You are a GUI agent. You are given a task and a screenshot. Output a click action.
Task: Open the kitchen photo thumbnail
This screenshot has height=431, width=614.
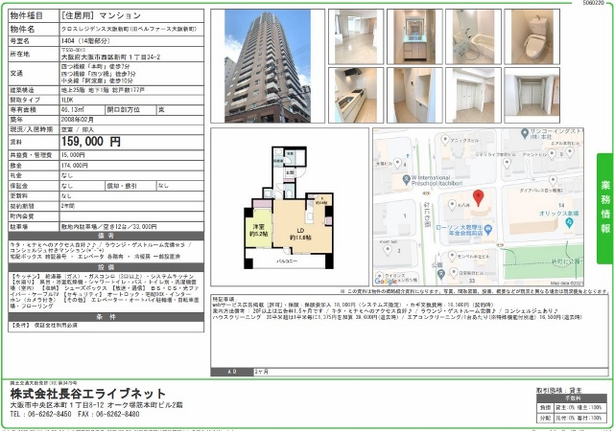[x=354, y=96]
